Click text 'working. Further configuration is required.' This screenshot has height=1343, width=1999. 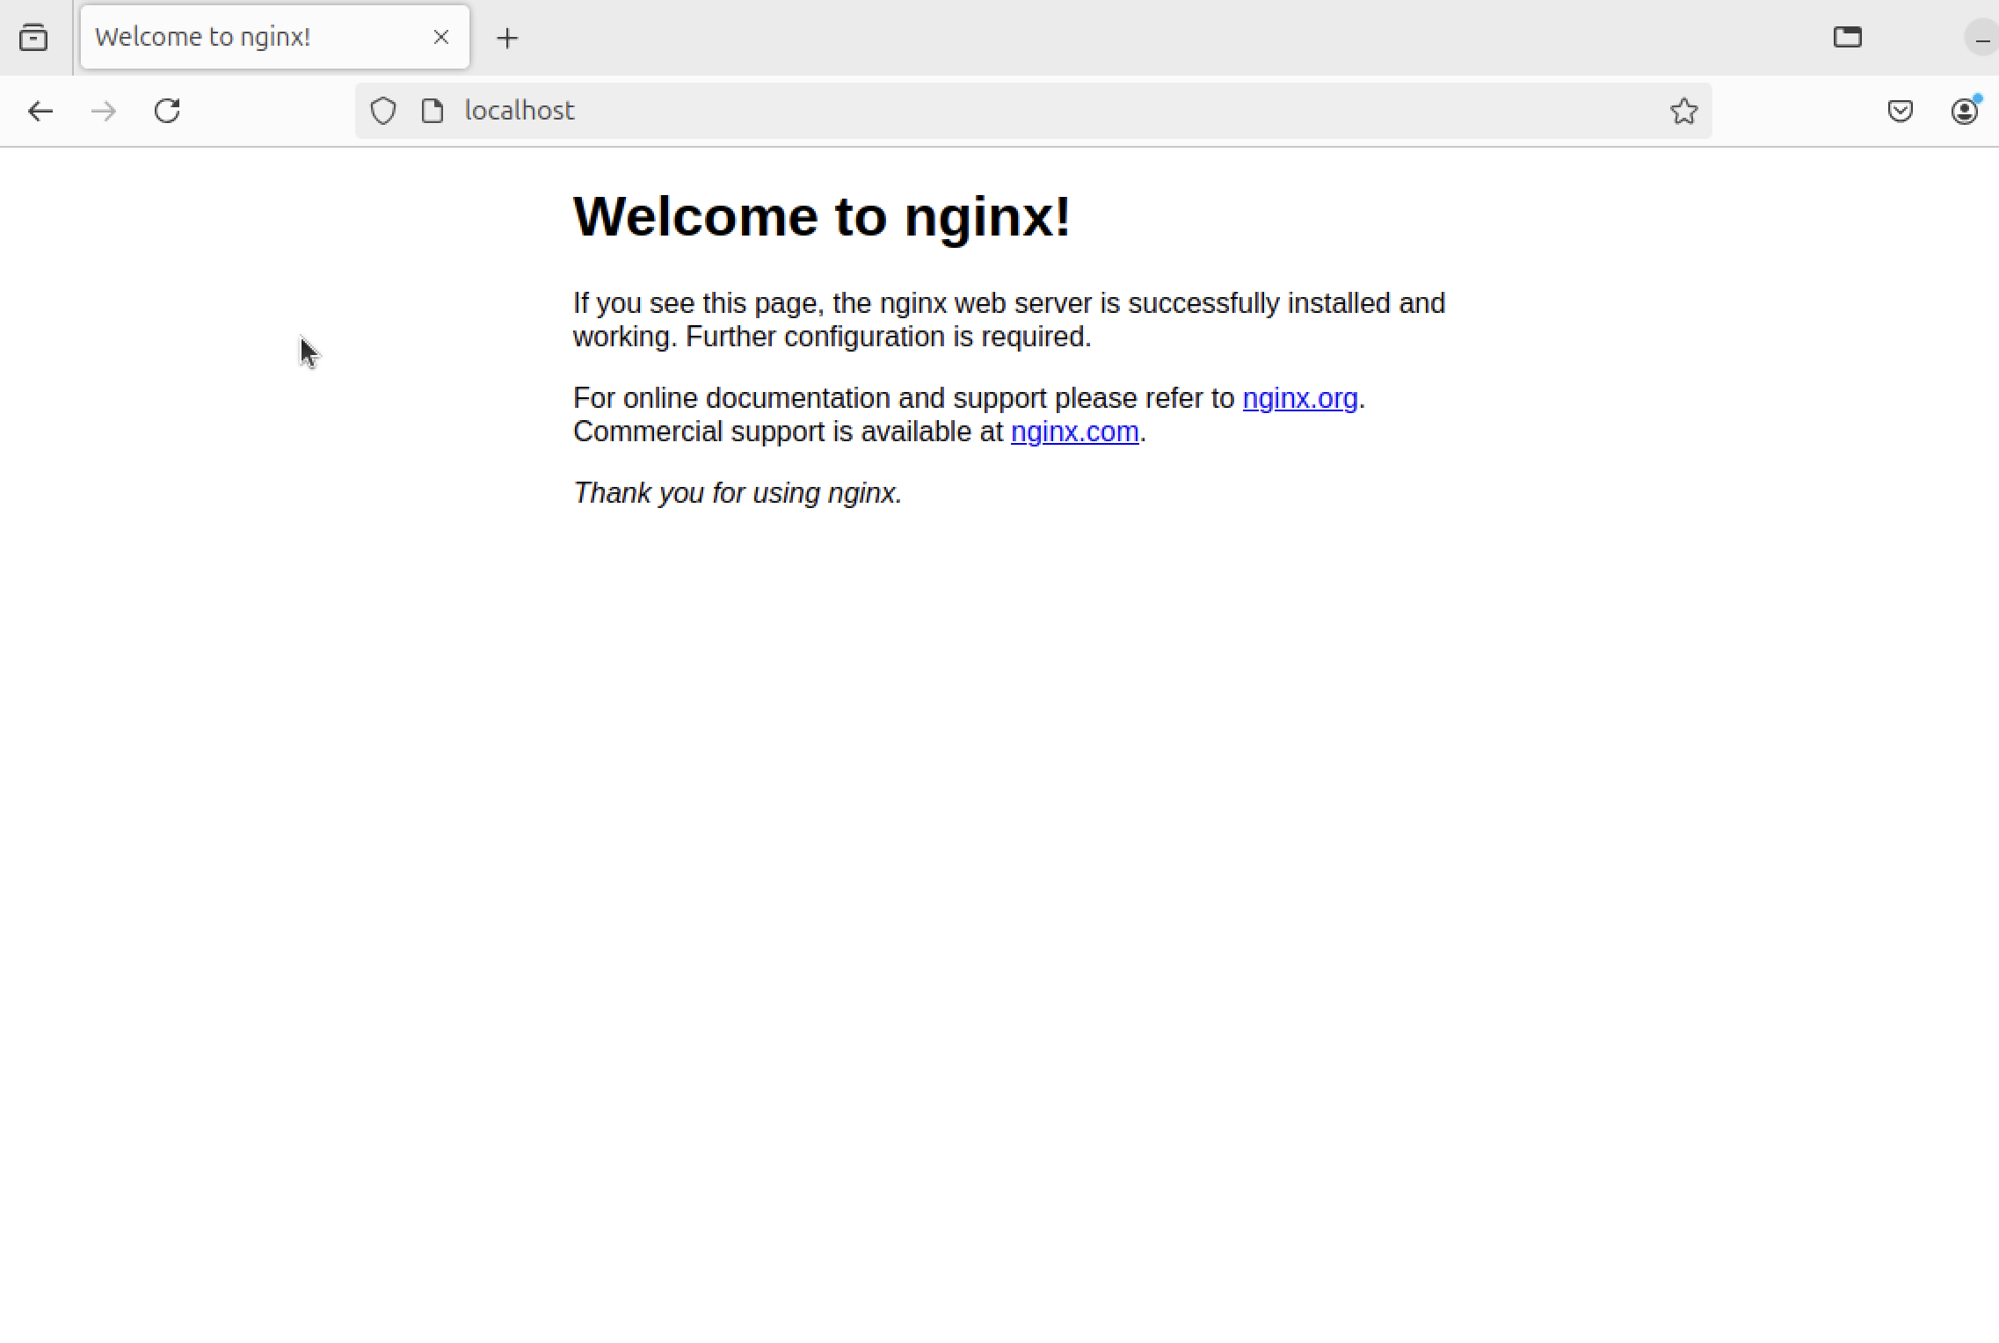832,337
